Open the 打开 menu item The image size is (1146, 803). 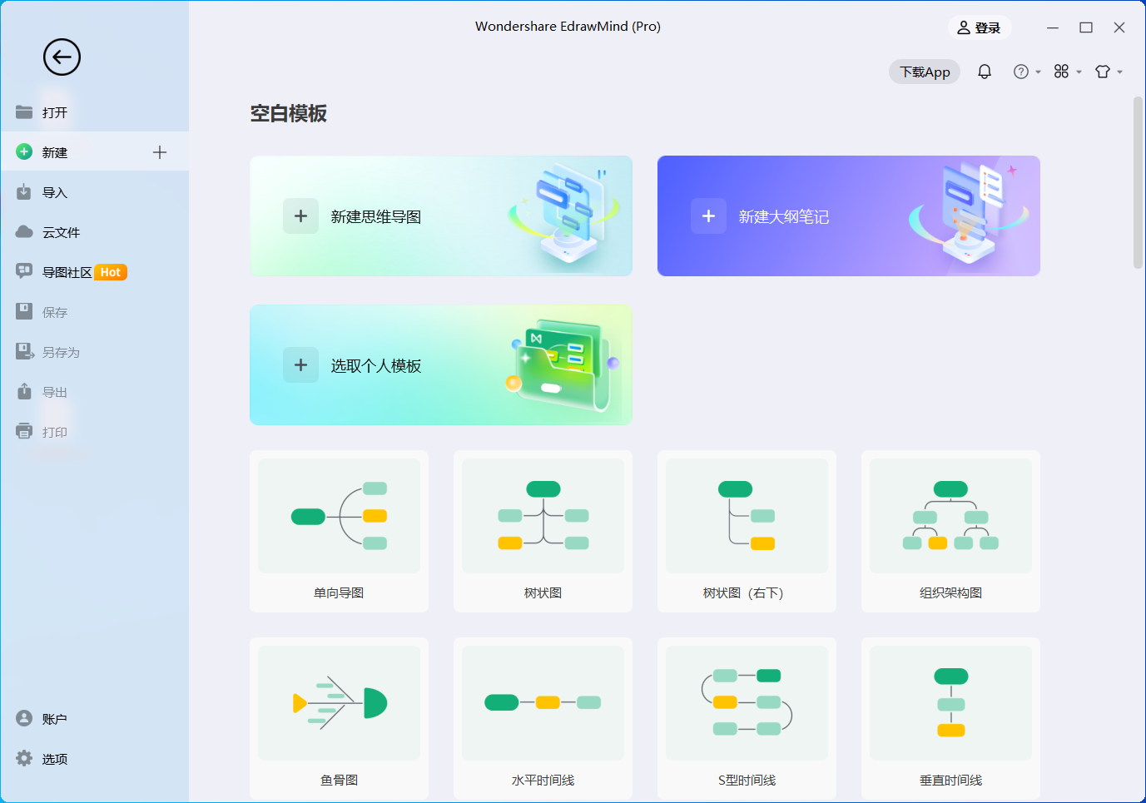pyautogui.click(x=95, y=112)
